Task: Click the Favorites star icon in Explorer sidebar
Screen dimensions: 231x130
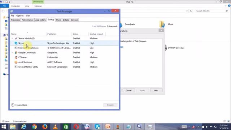Action: (4, 17)
